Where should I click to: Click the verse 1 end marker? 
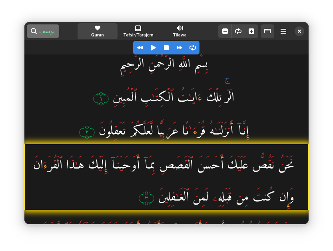tap(101, 99)
